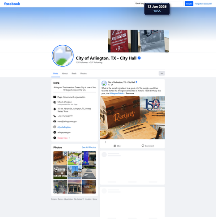Open the street light pole photo thumbnail

[75, 172]
